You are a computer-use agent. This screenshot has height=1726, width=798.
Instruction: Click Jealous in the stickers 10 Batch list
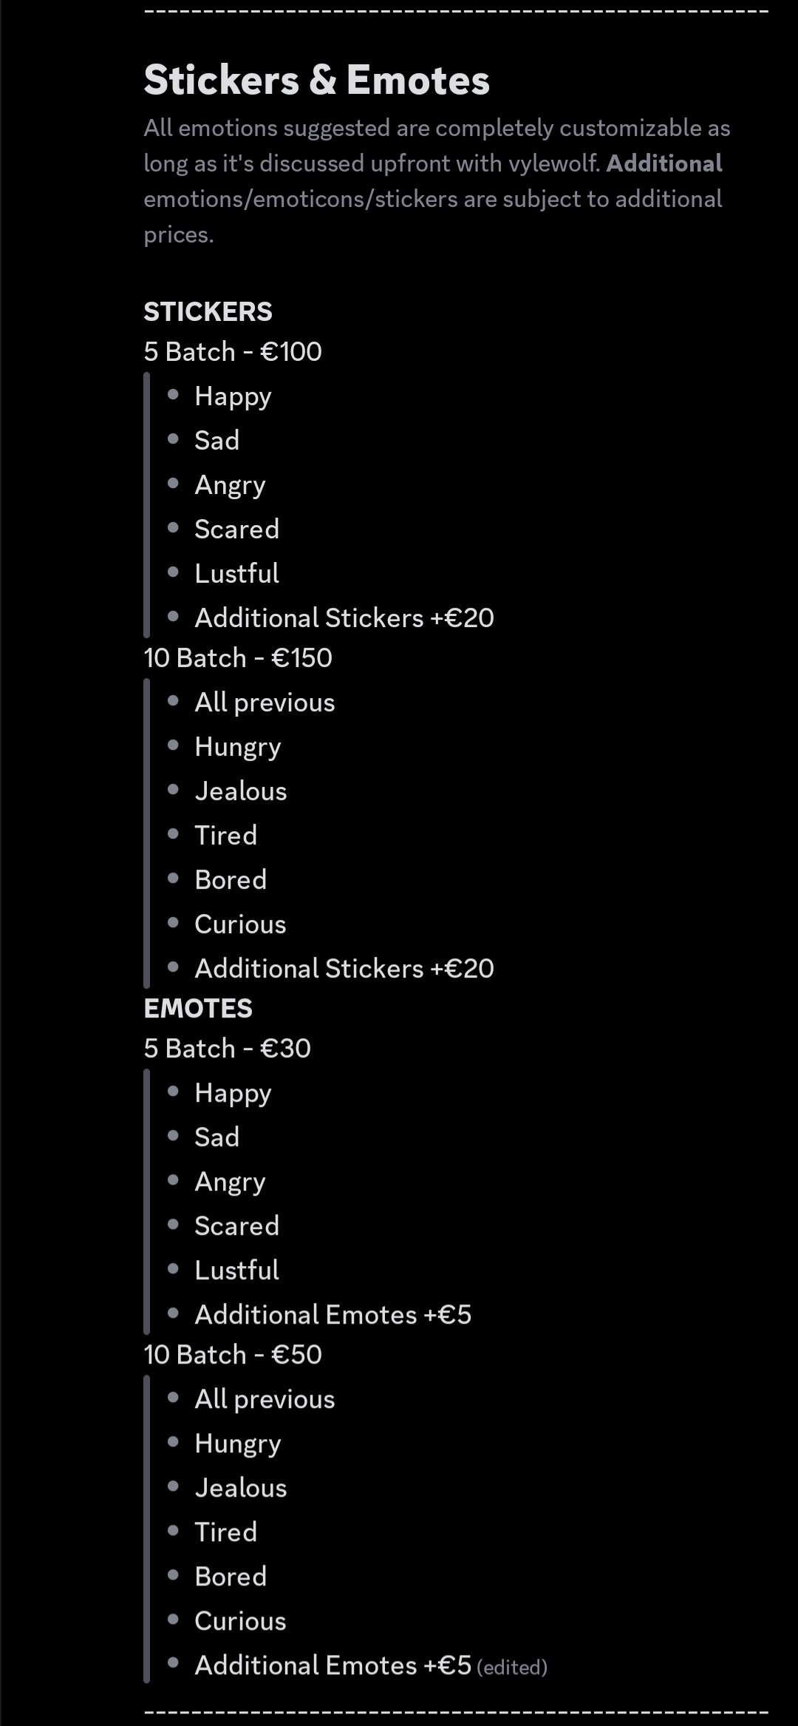[240, 791]
